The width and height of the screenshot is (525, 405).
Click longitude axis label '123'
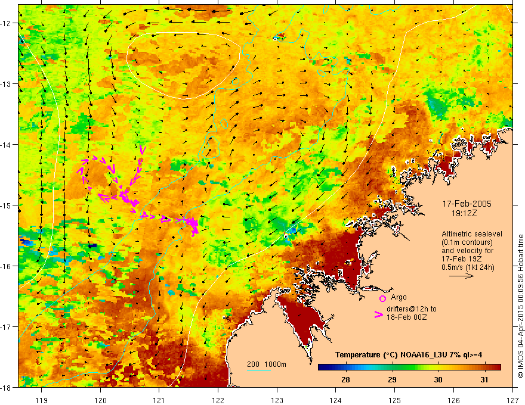[277, 400]
